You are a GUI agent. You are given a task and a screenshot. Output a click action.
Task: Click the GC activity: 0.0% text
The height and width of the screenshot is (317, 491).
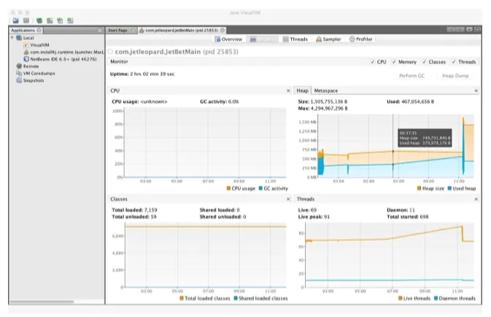(x=219, y=102)
